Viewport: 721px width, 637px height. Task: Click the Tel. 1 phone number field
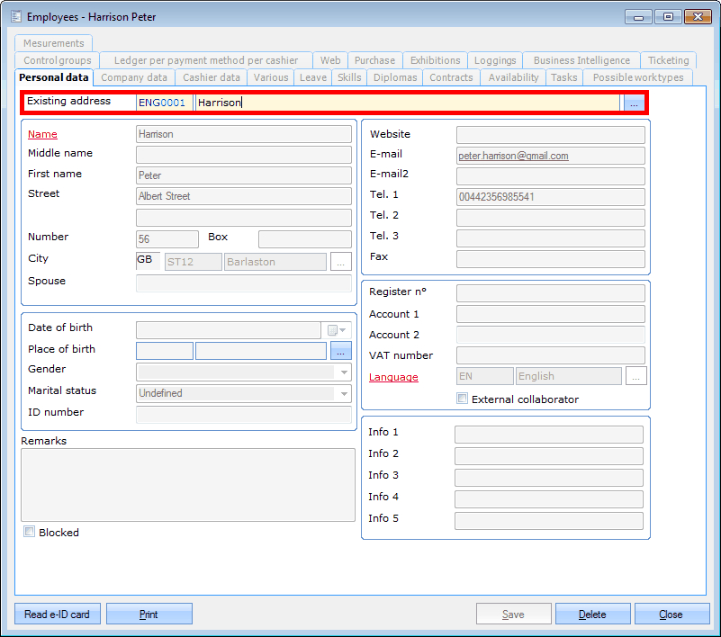click(x=550, y=197)
